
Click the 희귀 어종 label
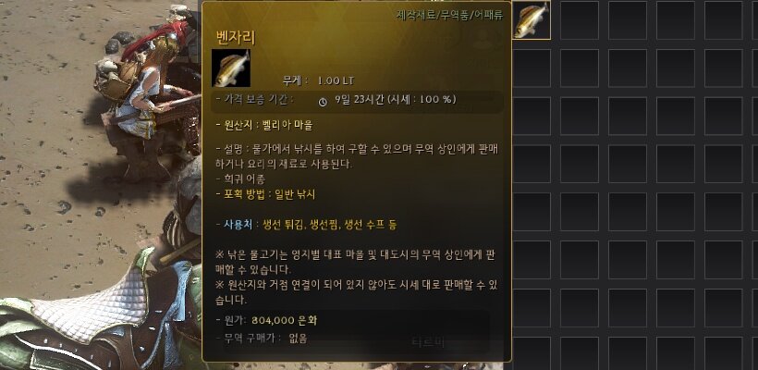(240, 179)
